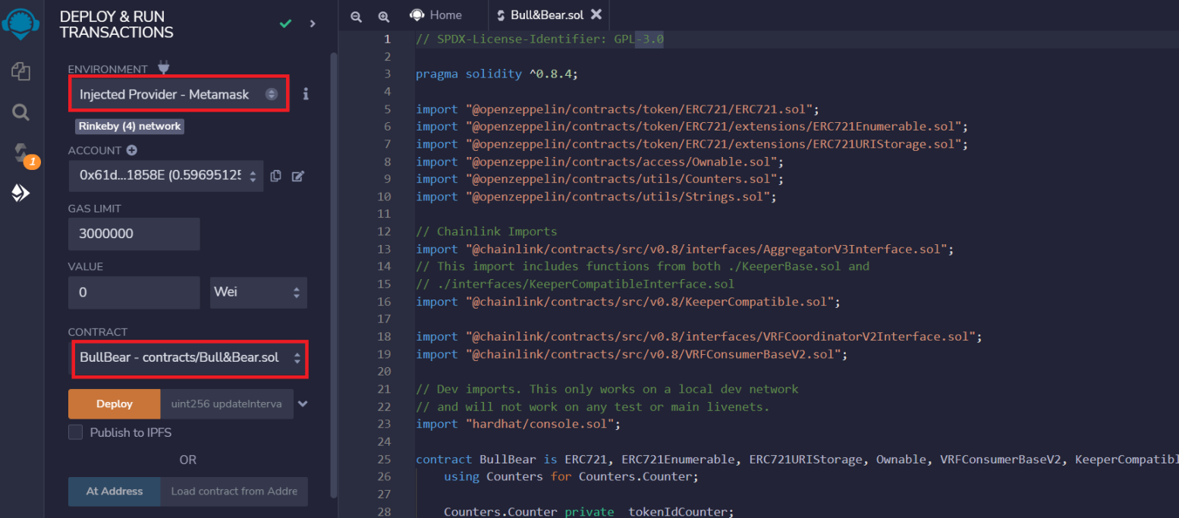The image size is (1179, 518).
Task: Click the environment info icon
Action: (306, 94)
